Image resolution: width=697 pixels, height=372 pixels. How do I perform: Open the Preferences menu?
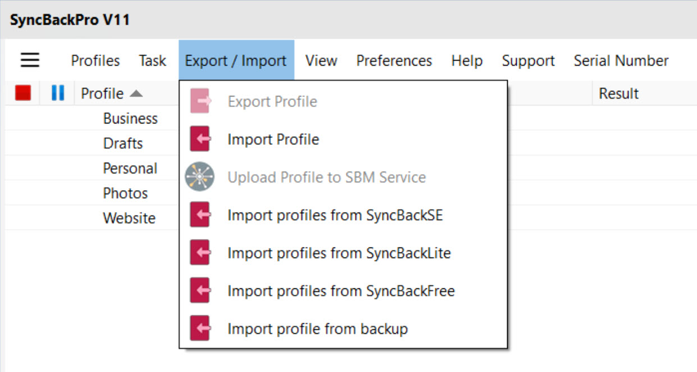pyautogui.click(x=394, y=61)
